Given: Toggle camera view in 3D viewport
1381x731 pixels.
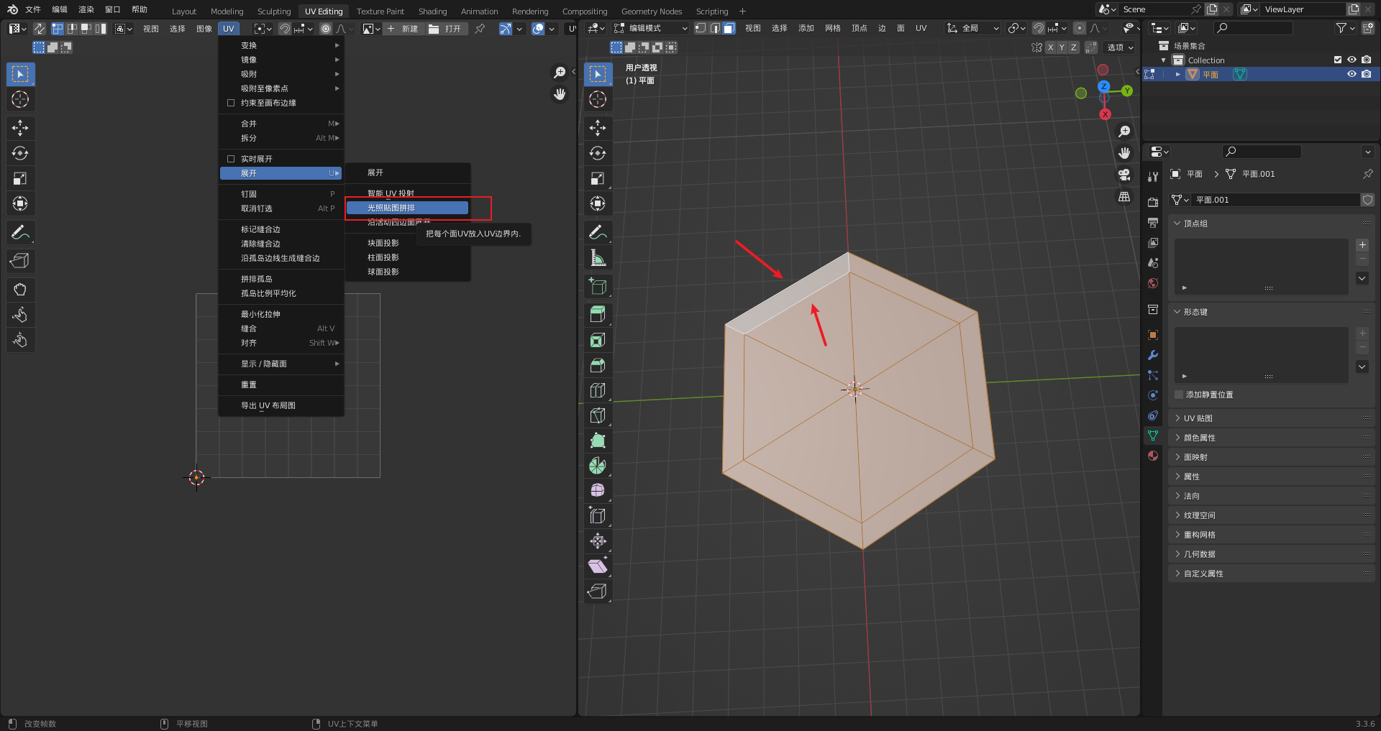Looking at the screenshot, I should [1124, 175].
